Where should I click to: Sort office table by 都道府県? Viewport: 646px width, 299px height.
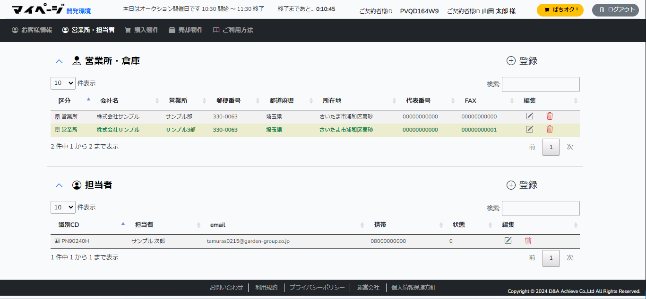[x=289, y=100]
